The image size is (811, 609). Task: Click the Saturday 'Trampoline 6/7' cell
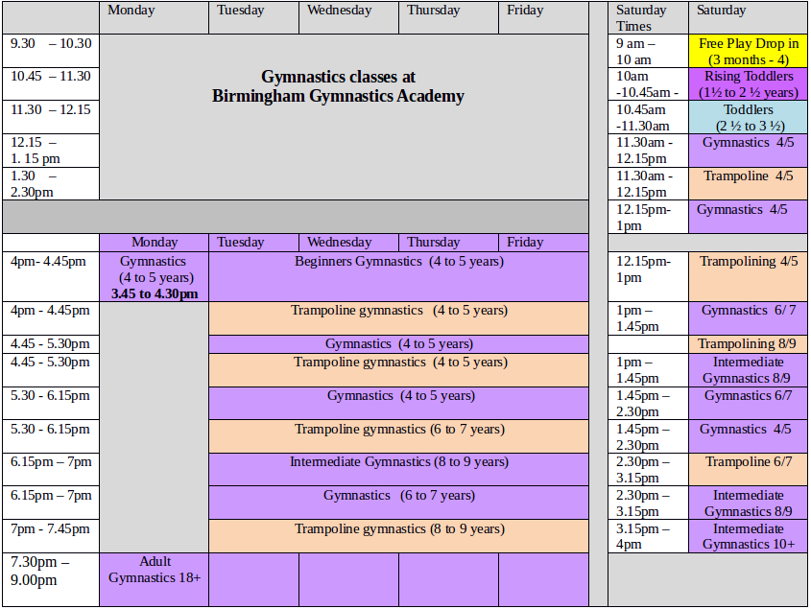tap(748, 469)
